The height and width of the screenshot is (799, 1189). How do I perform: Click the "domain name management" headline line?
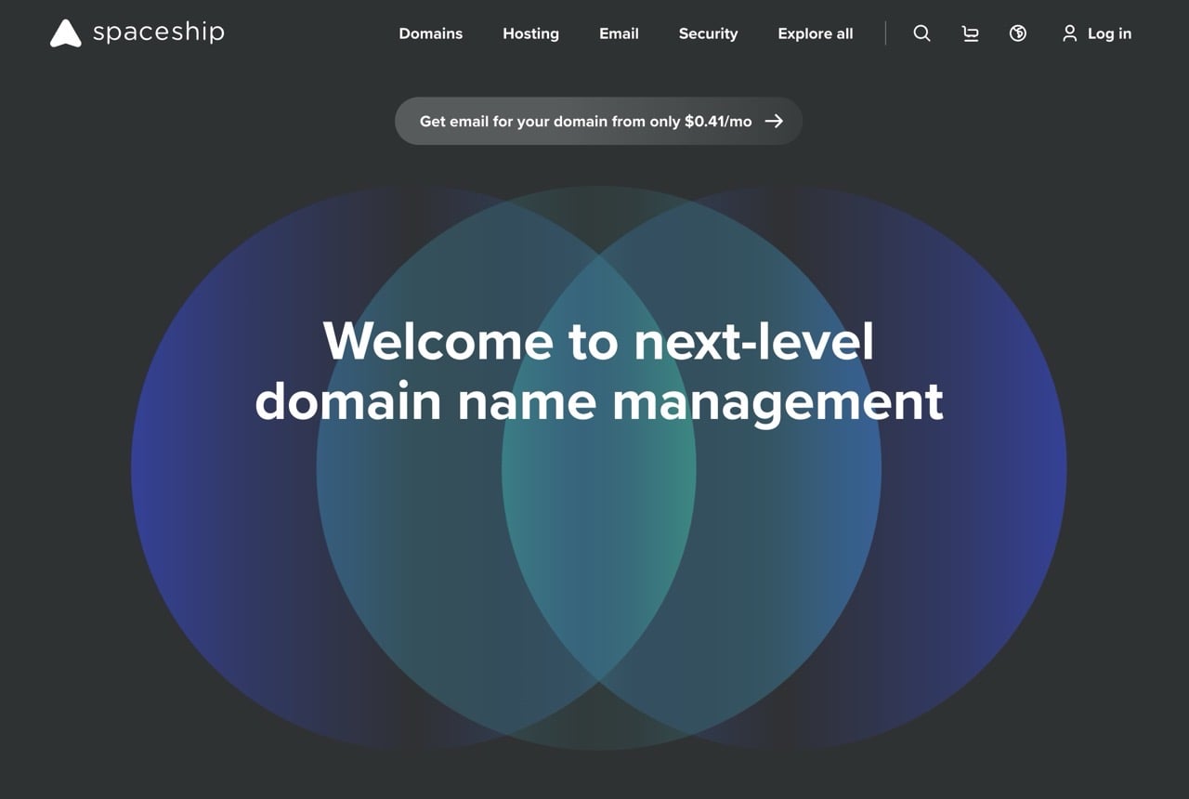click(x=599, y=402)
